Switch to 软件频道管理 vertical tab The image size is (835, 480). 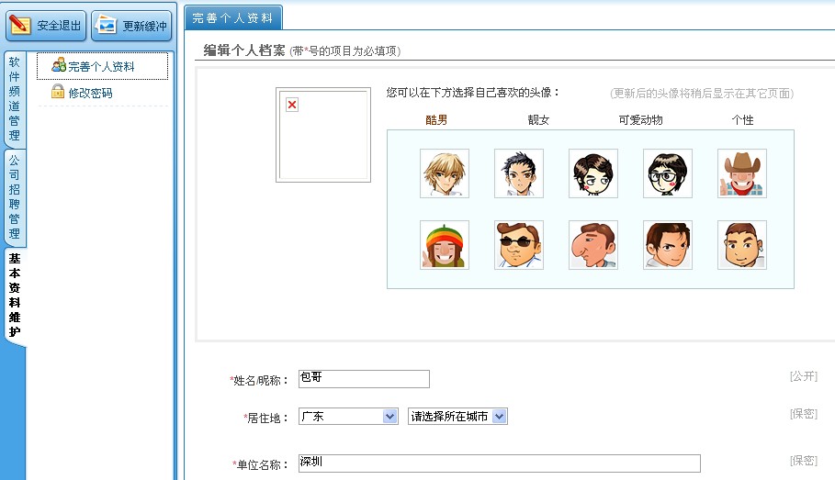tap(15, 99)
